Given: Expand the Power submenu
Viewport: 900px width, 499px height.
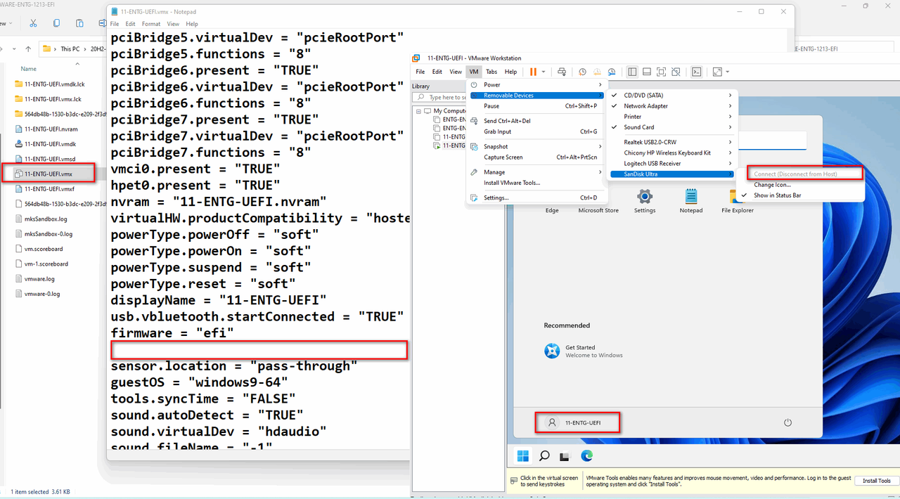Looking at the screenshot, I should (x=536, y=84).
